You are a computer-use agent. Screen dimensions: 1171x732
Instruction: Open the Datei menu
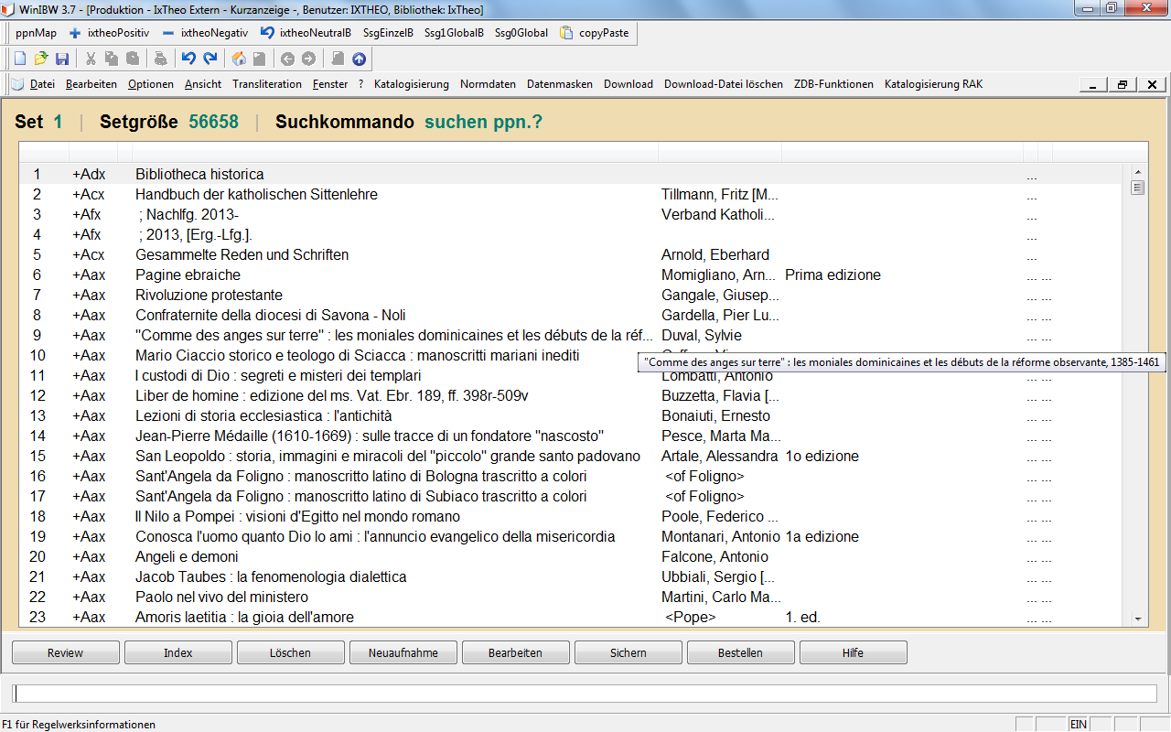coord(42,84)
